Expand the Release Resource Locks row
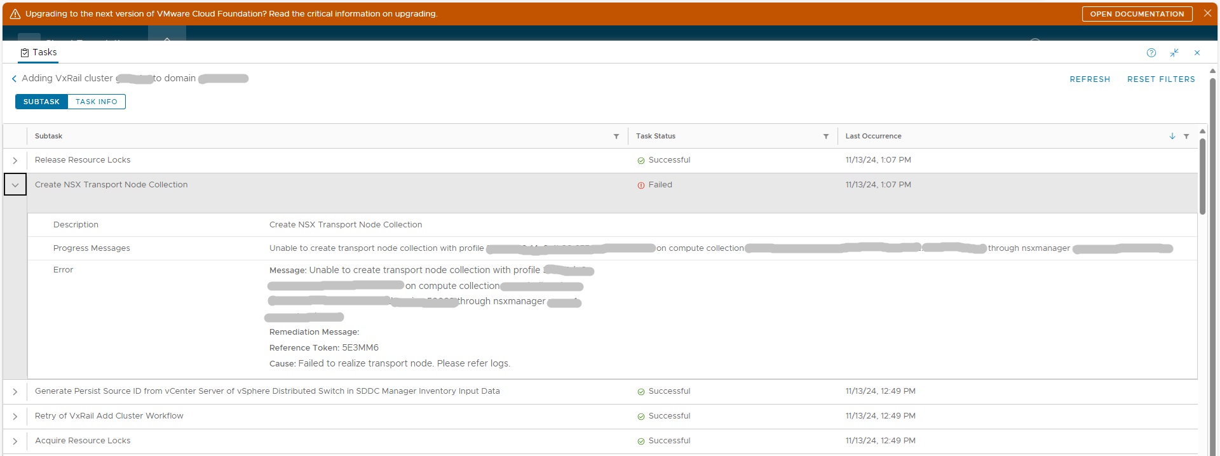The height and width of the screenshot is (456, 1220). click(x=15, y=161)
